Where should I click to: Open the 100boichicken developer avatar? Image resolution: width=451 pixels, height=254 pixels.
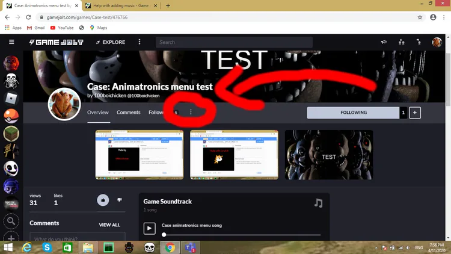[x=64, y=104]
